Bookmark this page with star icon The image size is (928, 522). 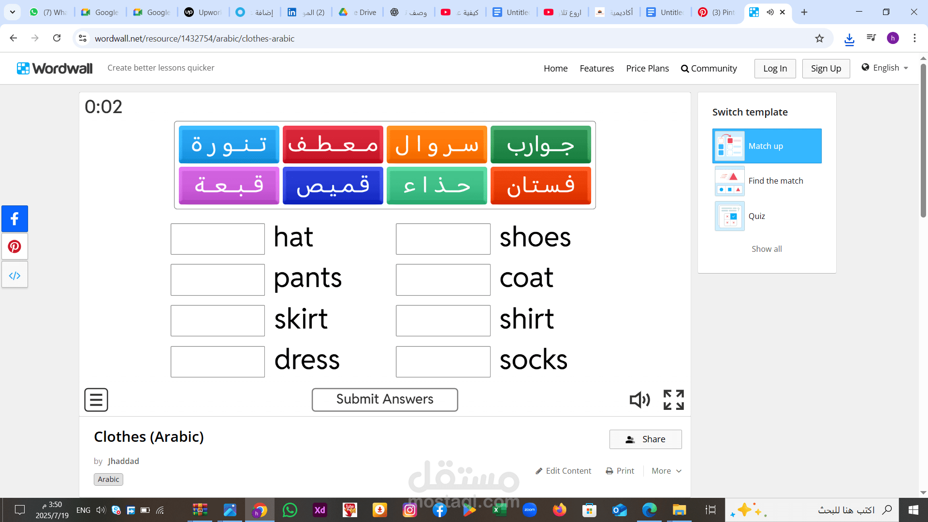point(819,39)
